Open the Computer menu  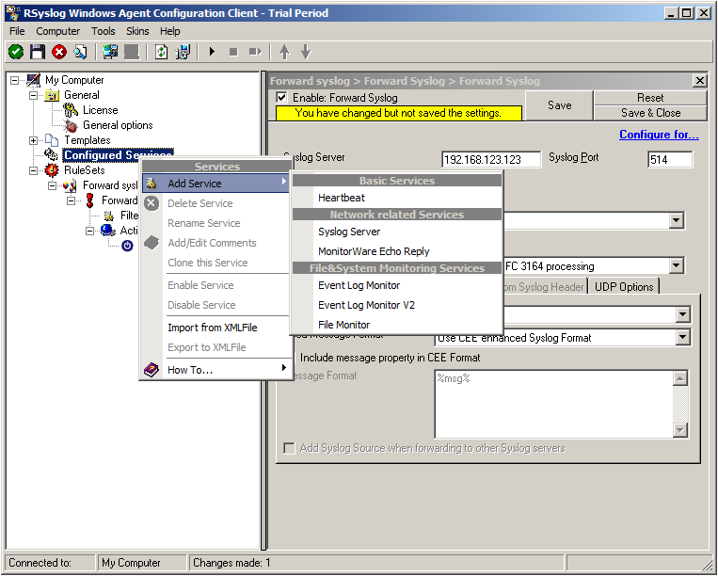57,31
